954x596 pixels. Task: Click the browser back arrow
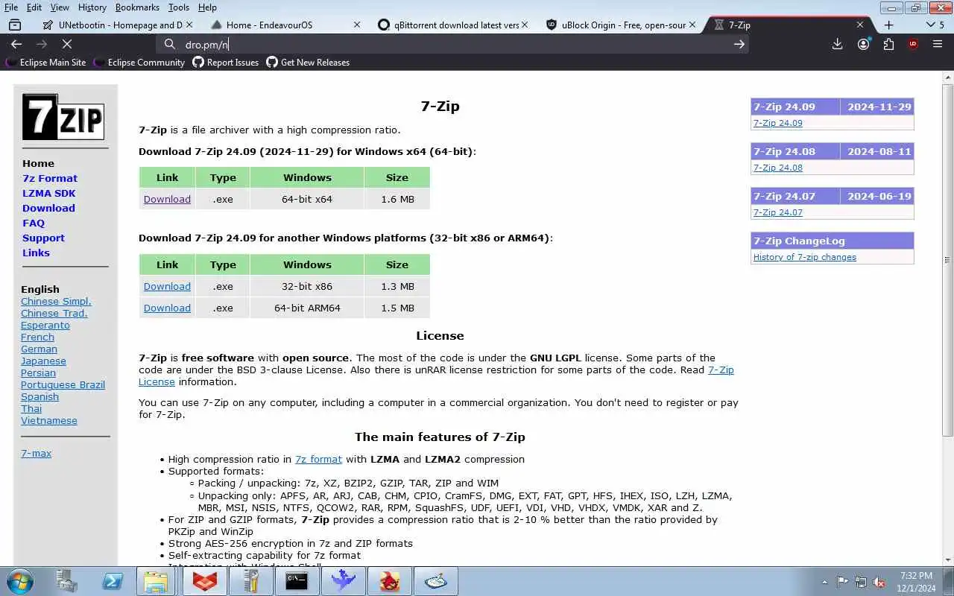16,44
